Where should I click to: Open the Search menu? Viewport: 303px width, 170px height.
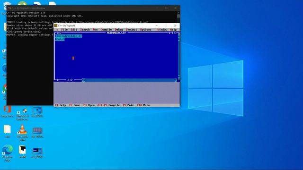click(x=85, y=30)
